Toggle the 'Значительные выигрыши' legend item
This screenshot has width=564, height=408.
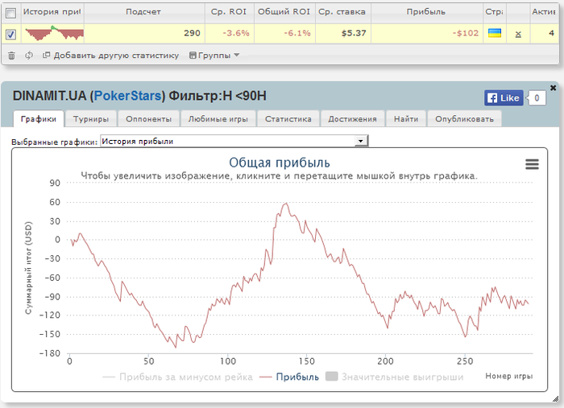(x=395, y=377)
